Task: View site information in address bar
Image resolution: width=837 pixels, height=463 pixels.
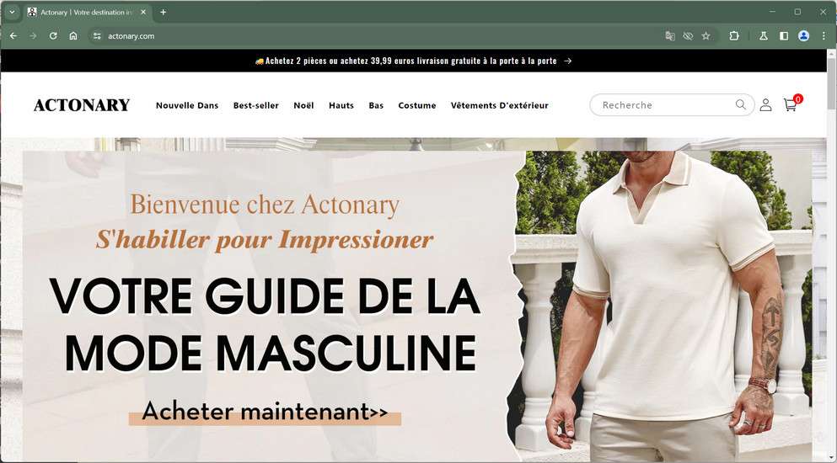Action: [97, 36]
